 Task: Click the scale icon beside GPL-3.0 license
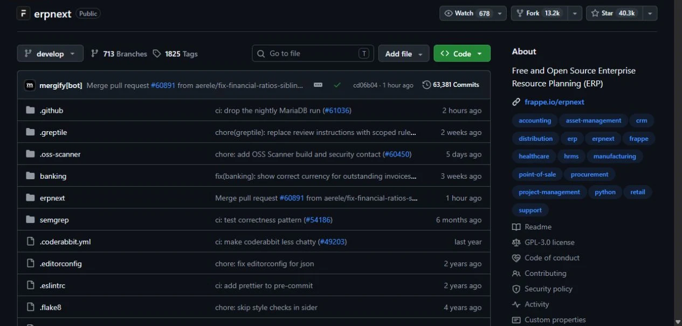pyautogui.click(x=516, y=242)
